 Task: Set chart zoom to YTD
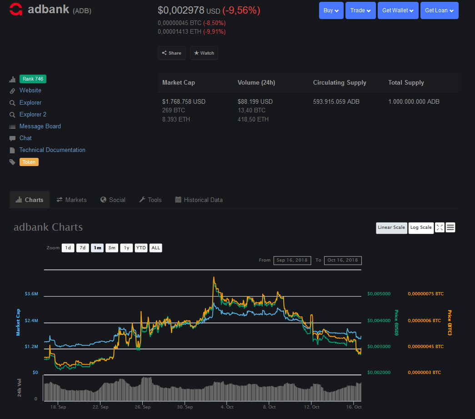tap(141, 248)
